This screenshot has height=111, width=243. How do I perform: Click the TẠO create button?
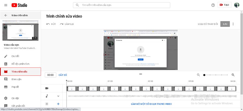tap(224, 5)
